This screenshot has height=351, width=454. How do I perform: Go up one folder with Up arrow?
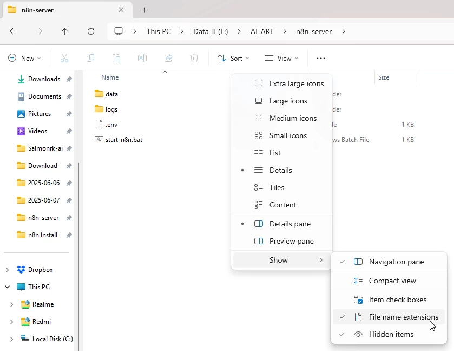pos(65,31)
